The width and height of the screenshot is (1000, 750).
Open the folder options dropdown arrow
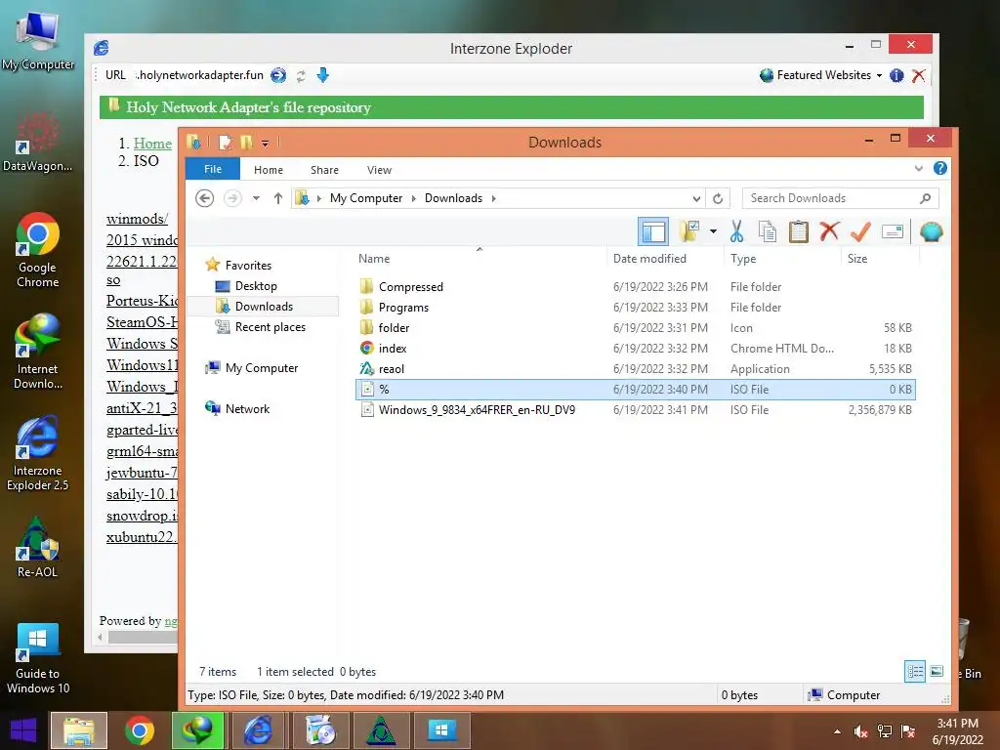[x=713, y=232]
